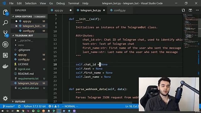Open the Selection menu

pos(31,3)
